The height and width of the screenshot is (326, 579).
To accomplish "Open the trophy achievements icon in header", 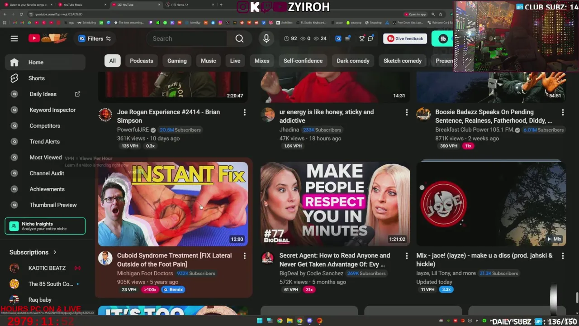I will [x=361, y=38].
